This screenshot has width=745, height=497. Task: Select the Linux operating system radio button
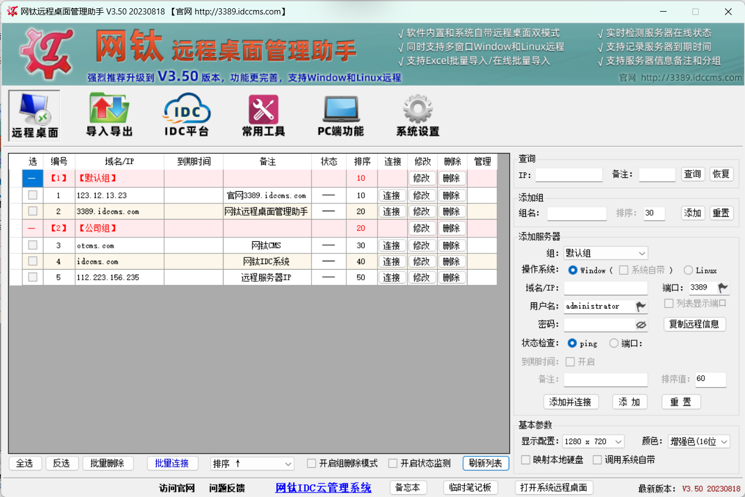tap(688, 270)
